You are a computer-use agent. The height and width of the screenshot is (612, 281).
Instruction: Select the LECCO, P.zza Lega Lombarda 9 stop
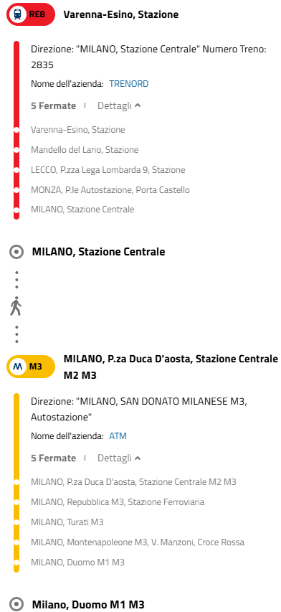(x=108, y=170)
